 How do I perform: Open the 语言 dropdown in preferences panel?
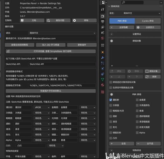pyautogui.click(x=62, y=33)
